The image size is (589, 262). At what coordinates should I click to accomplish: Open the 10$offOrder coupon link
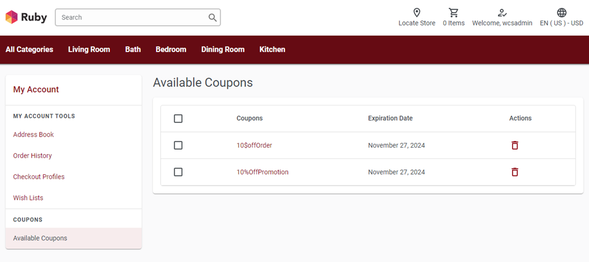pos(254,145)
